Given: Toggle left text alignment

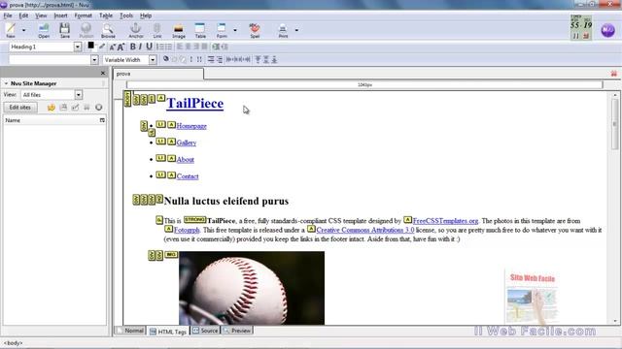Looking at the screenshot, I should click(180, 47).
